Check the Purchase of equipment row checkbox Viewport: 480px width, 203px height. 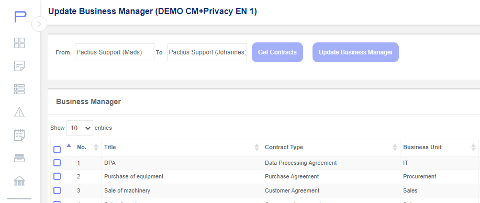pos(57,176)
